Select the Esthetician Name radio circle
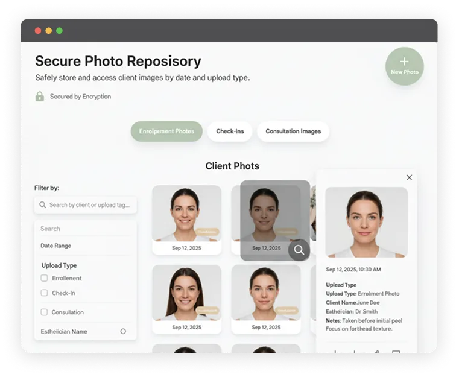459x377 pixels. pyautogui.click(x=123, y=331)
